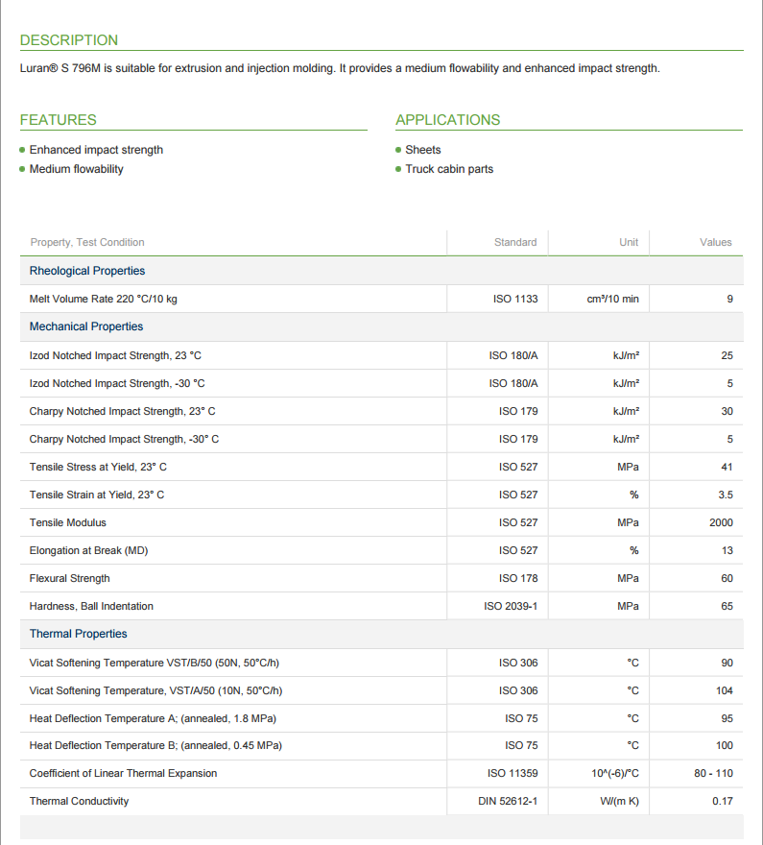Select the 'Enhanced impact strength' bullet text
The height and width of the screenshot is (845, 763).
tap(96, 150)
